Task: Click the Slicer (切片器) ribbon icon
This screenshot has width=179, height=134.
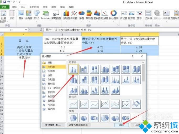Action: (148, 15)
